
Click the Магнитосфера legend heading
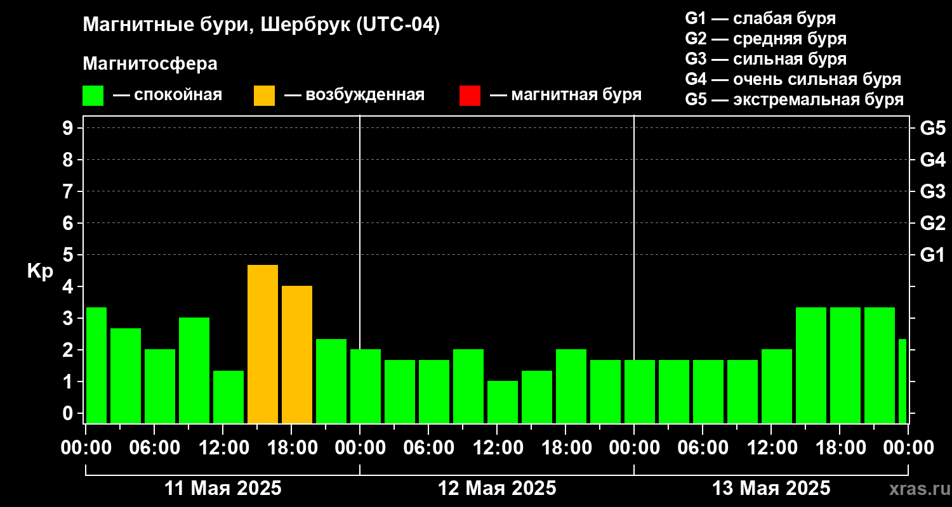(x=150, y=64)
